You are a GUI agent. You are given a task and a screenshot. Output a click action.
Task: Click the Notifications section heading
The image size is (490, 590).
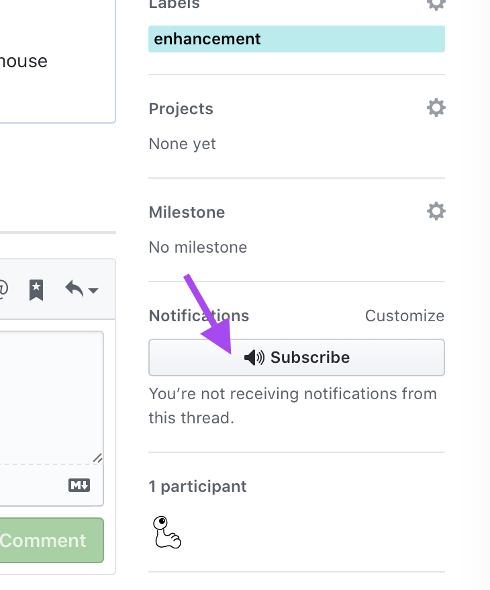coord(199,316)
